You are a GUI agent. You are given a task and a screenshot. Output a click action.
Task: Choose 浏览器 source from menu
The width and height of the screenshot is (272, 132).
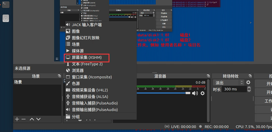pos(101,70)
